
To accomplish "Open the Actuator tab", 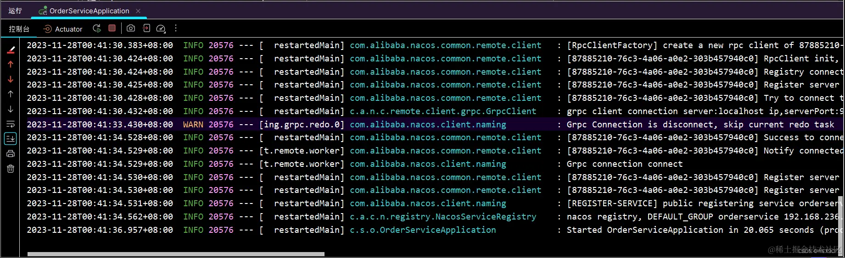I will tap(63, 29).
